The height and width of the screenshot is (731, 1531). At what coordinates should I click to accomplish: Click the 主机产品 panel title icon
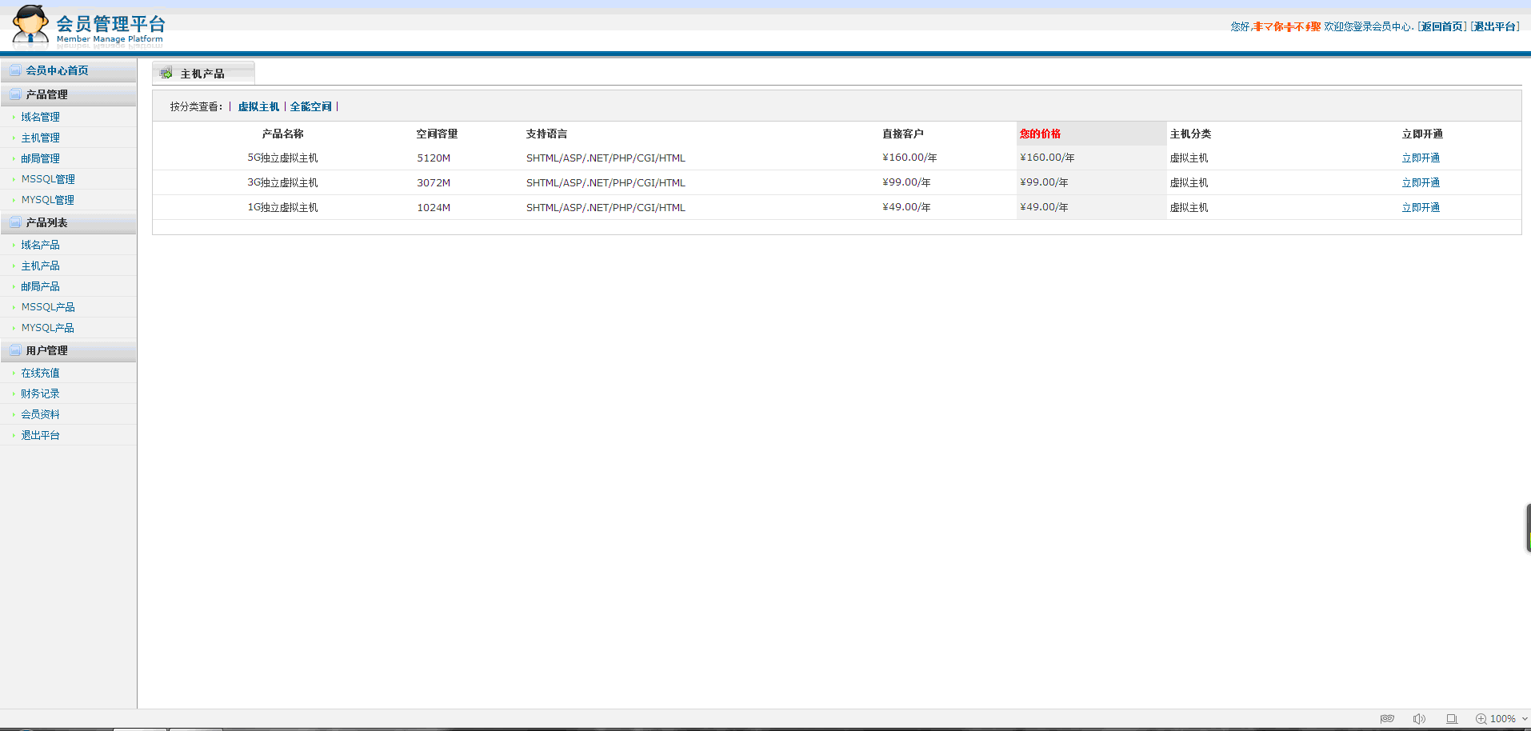point(166,74)
